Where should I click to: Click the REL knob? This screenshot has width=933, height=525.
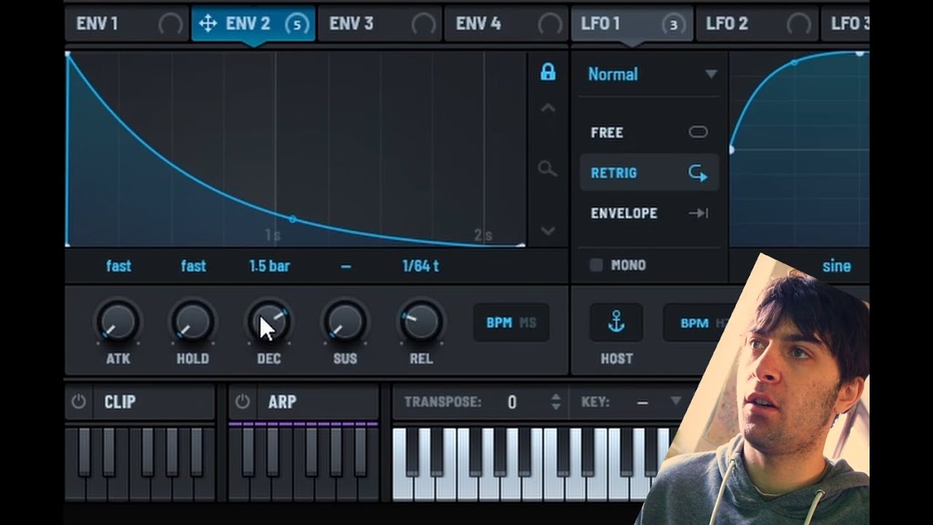(x=421, y=322)
